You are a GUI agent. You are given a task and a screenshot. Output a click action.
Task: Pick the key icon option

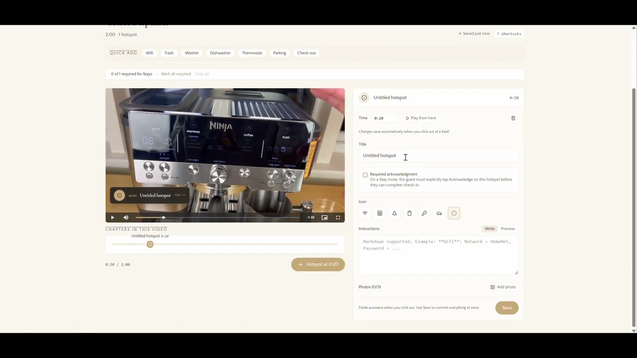coord(424,213)
